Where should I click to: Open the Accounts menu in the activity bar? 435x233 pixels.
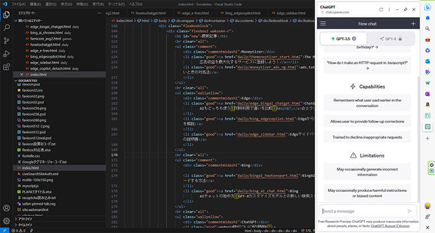[6, 208]
